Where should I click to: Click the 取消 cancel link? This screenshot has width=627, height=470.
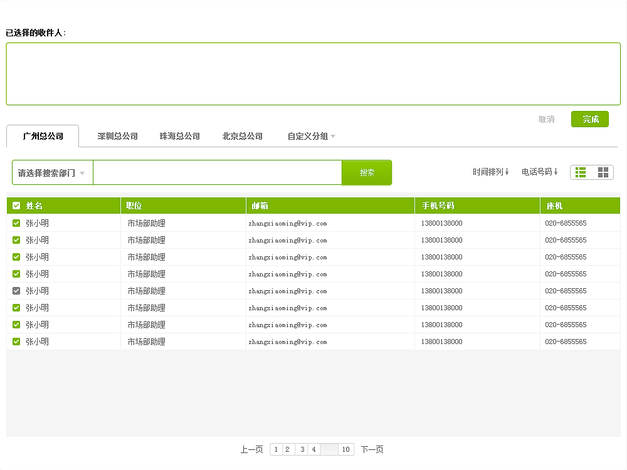point(545,119)
